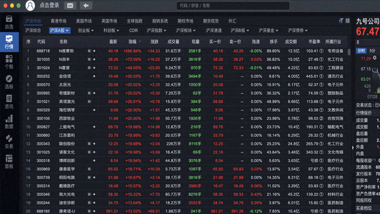380x214 pixels.
Task: Go to 资讯 news section
Action: pos(9,101)
